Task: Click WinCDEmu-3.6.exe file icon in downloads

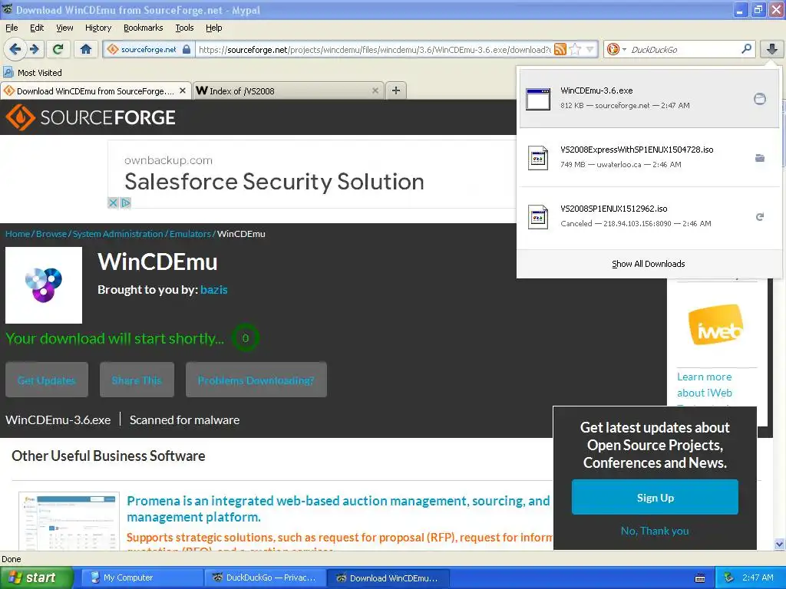Action: pos(538,99)
